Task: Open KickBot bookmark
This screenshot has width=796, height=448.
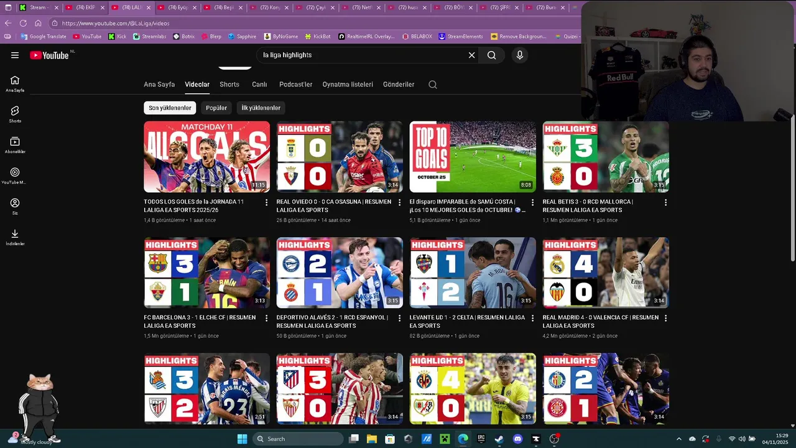Action: 317,37
